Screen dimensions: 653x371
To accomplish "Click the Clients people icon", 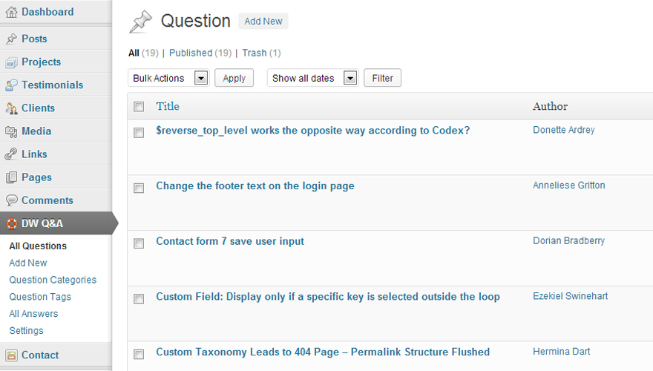I will click(x=11, y=108).
